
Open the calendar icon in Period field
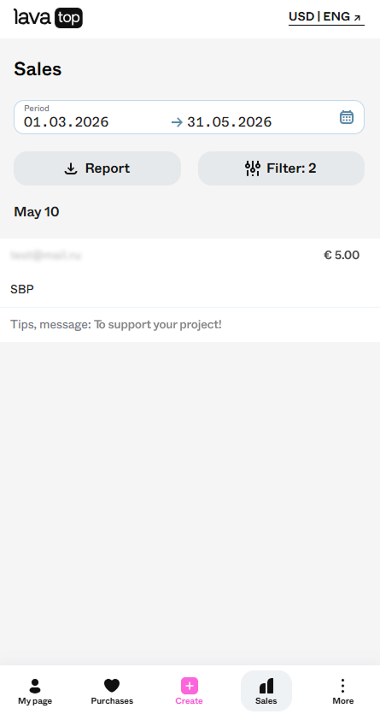tap(347, 117)
